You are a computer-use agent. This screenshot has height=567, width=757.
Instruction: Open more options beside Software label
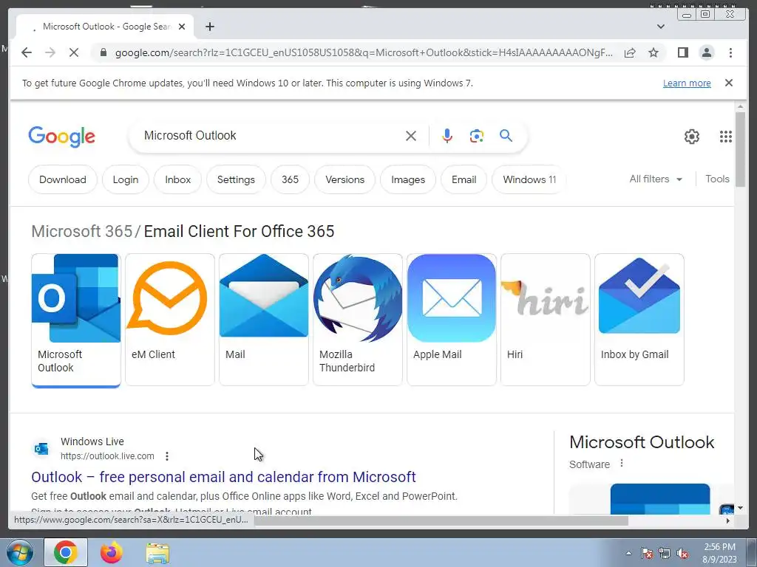(x=621, y=464)
